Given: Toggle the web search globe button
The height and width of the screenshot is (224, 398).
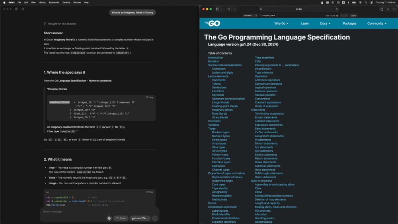Looking at the screenshot, I should coord(109,218).
